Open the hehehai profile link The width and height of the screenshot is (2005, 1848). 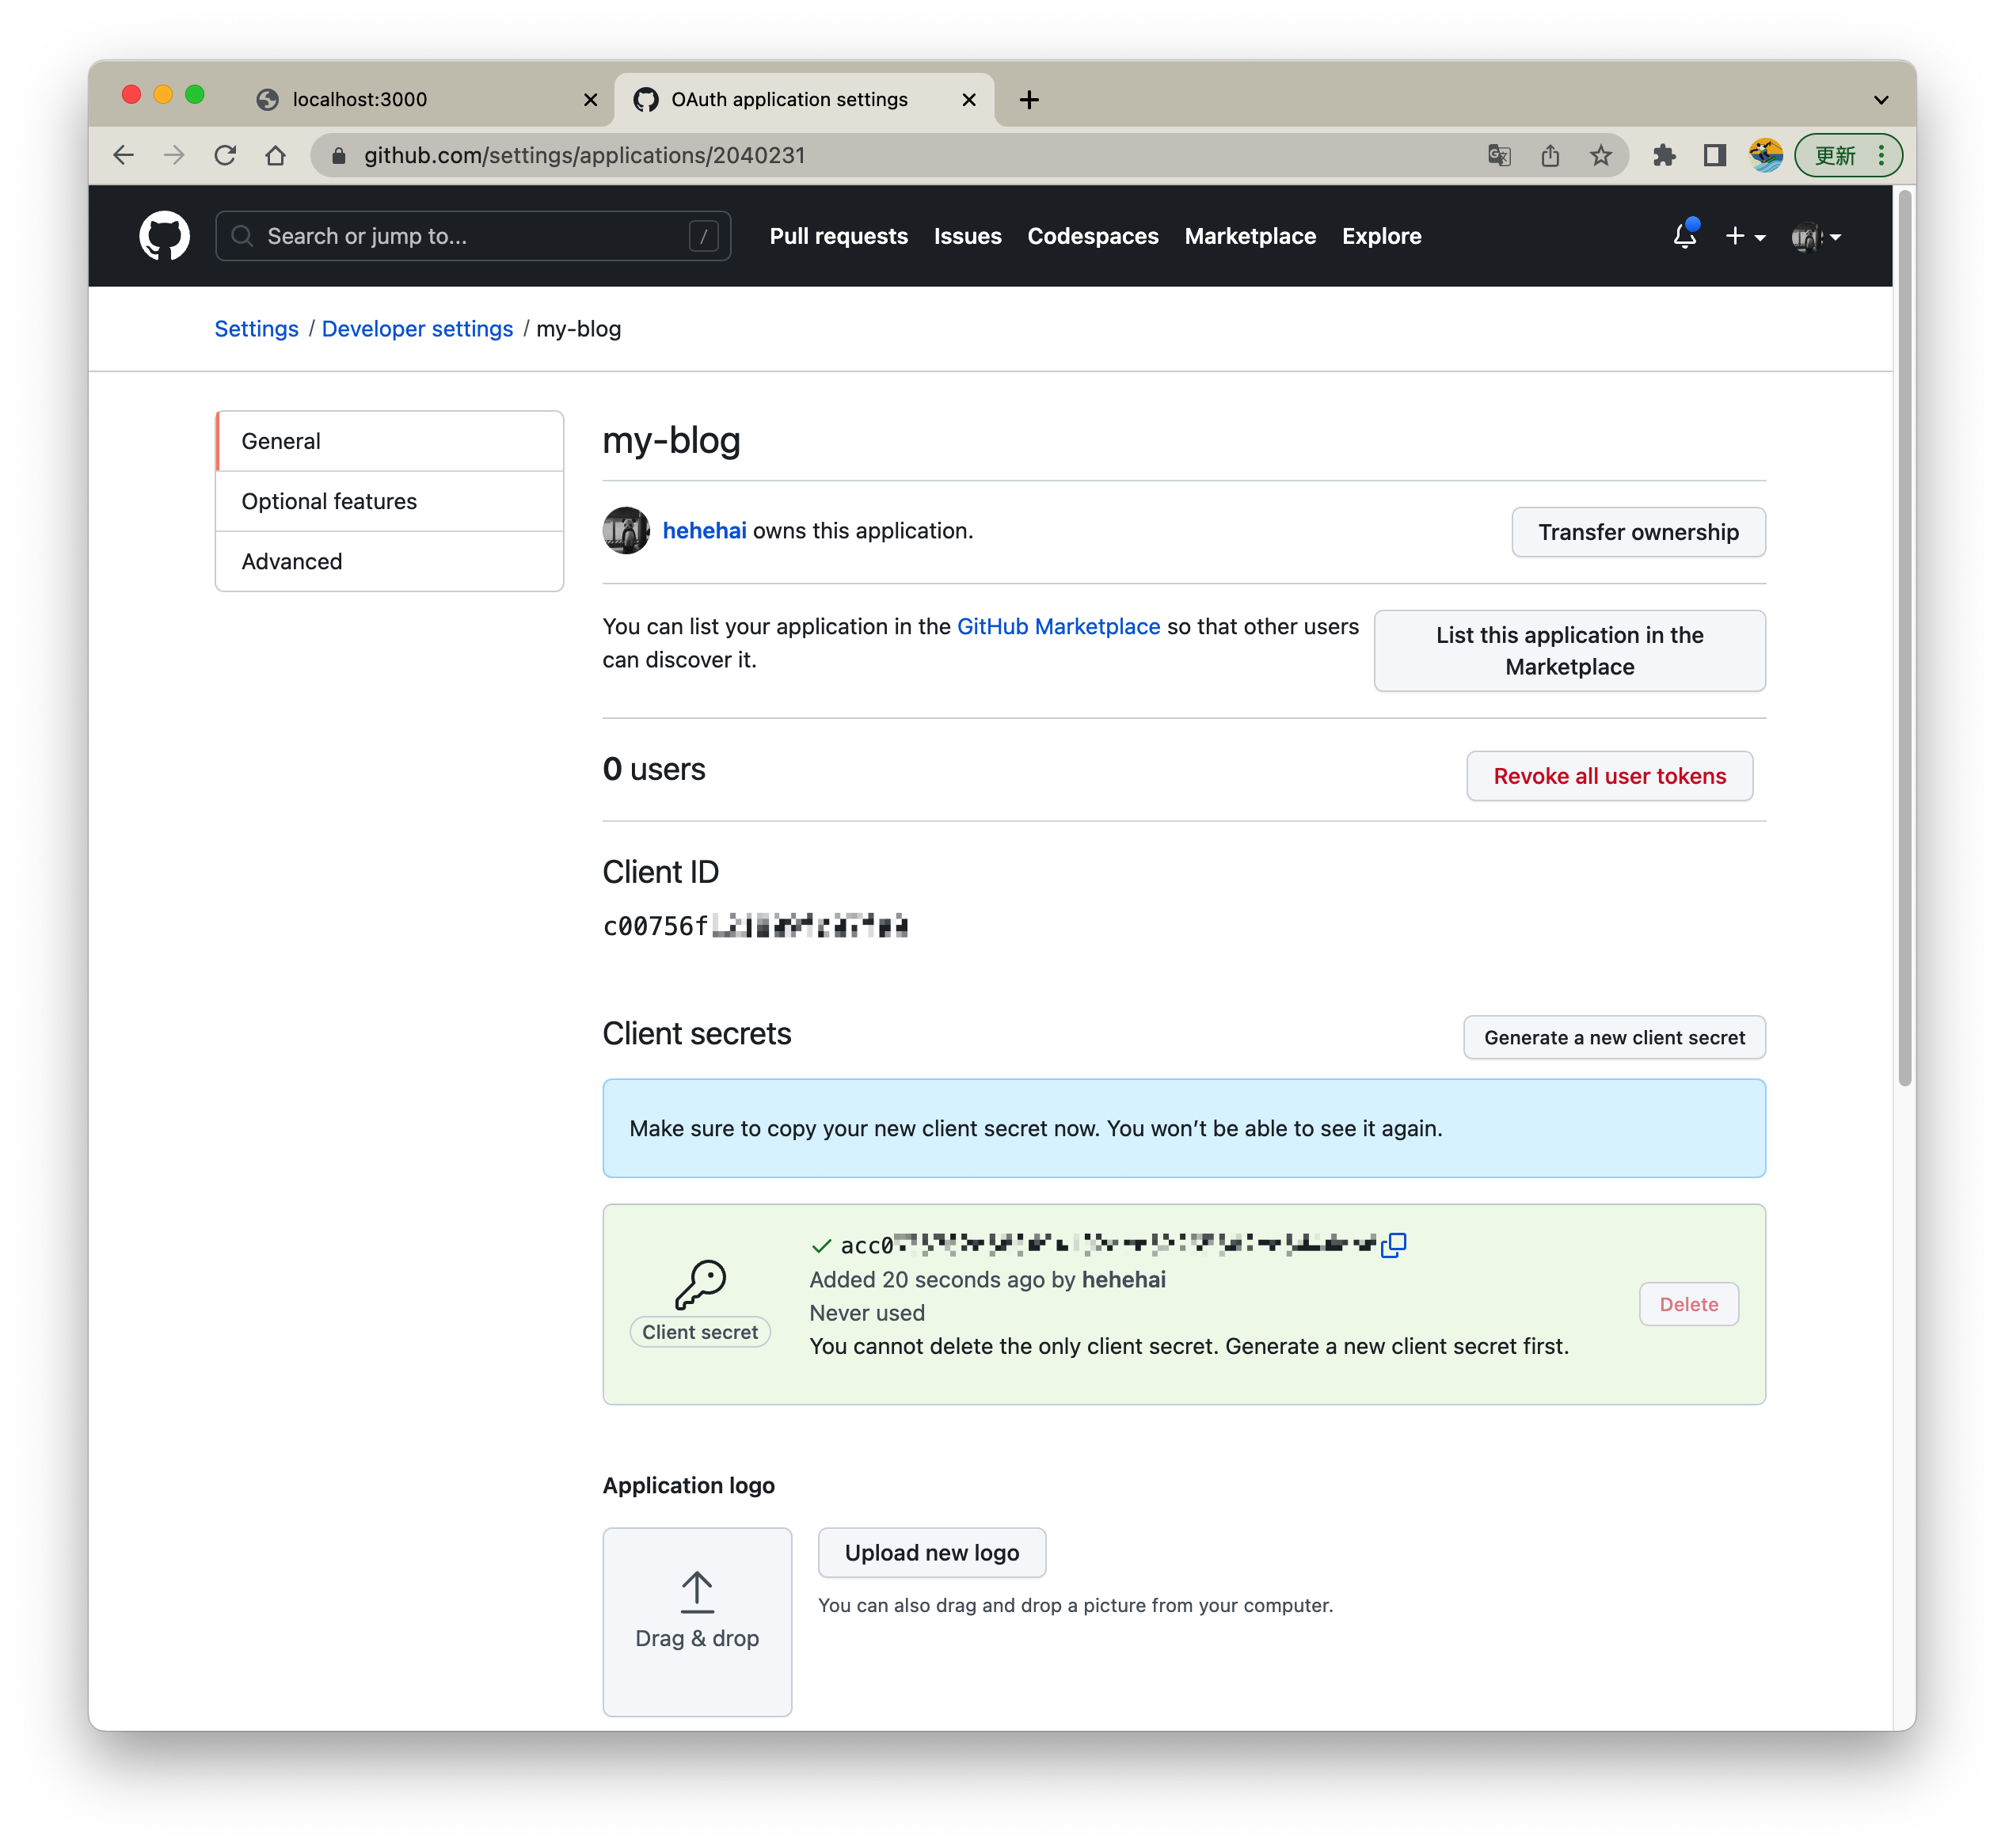(x=704, y=531)
